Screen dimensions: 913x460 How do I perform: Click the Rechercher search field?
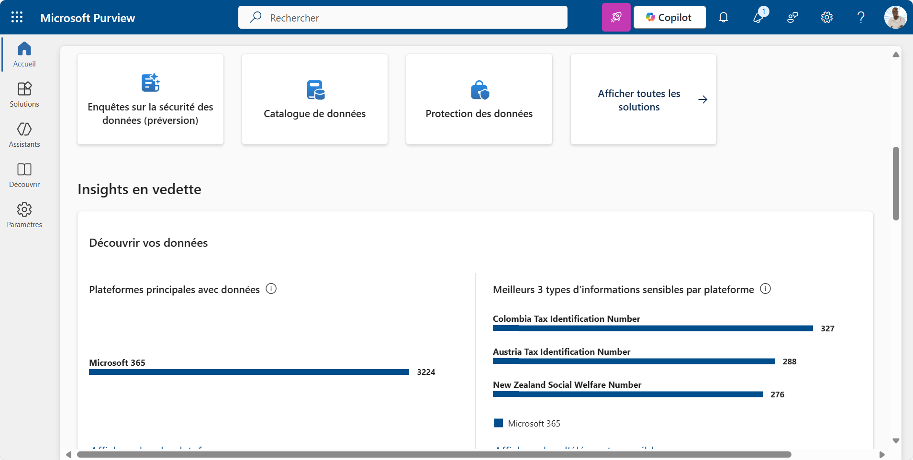403,18
